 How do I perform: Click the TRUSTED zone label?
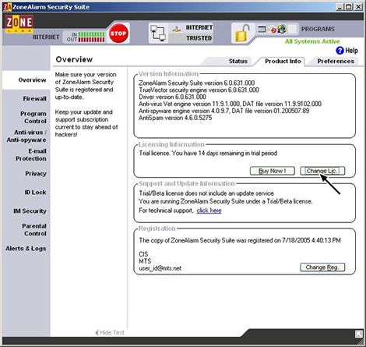[199, 38]
